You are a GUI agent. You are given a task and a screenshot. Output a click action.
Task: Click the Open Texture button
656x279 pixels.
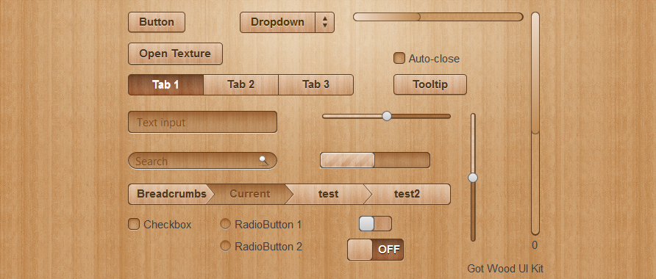click(x=175, y=54)
